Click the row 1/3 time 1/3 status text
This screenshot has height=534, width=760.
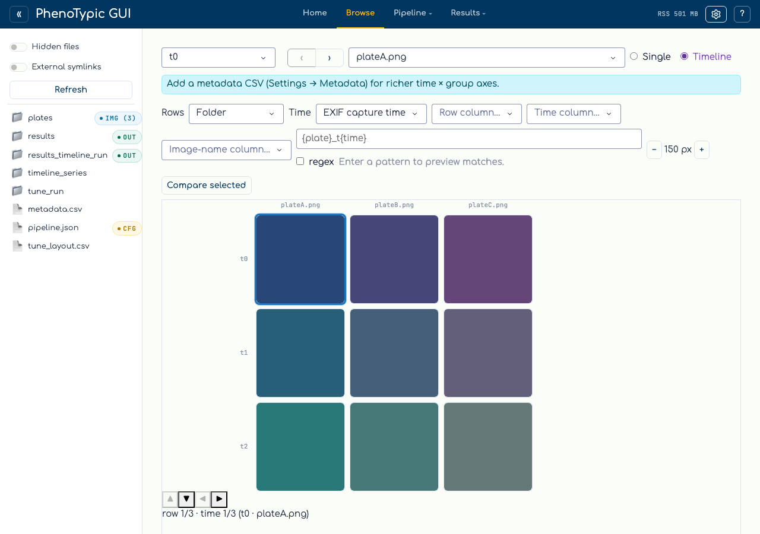click(x=236, y=514)
